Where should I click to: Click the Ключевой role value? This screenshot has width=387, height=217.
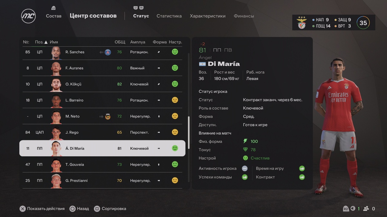coord(253,108)
